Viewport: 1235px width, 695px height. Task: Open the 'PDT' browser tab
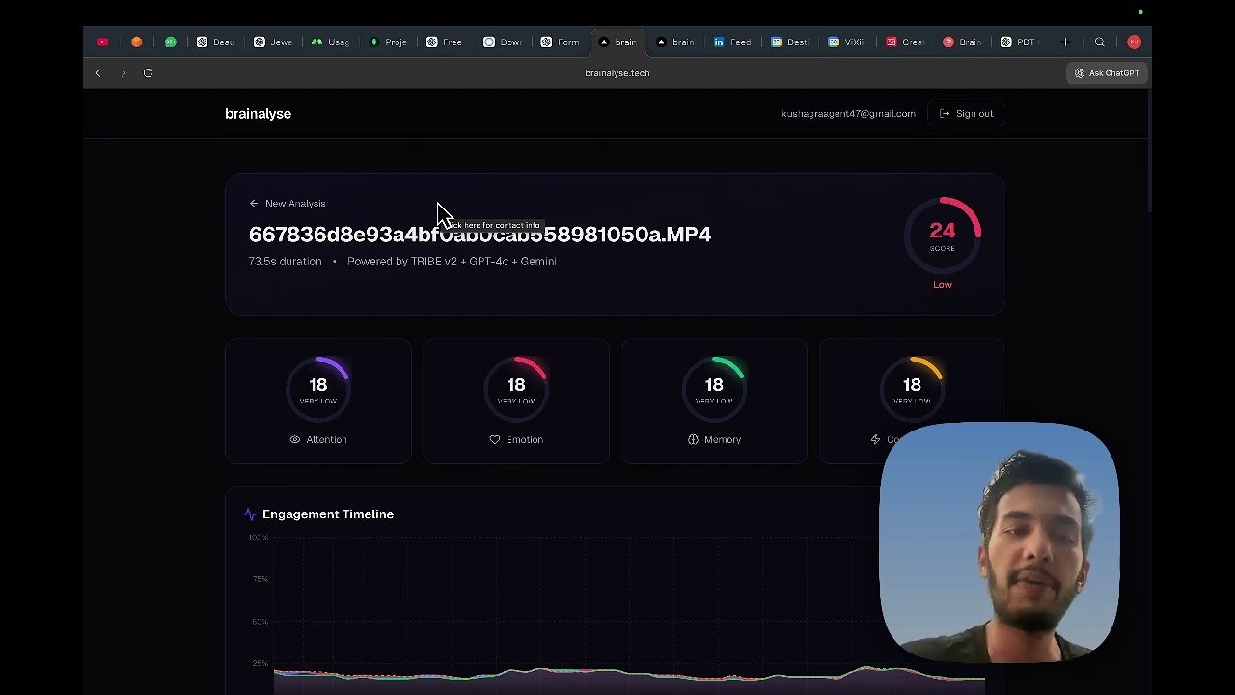click(1019, 42)
